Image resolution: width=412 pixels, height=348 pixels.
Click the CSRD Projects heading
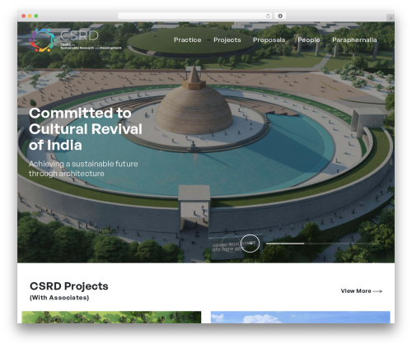point(69,286)
